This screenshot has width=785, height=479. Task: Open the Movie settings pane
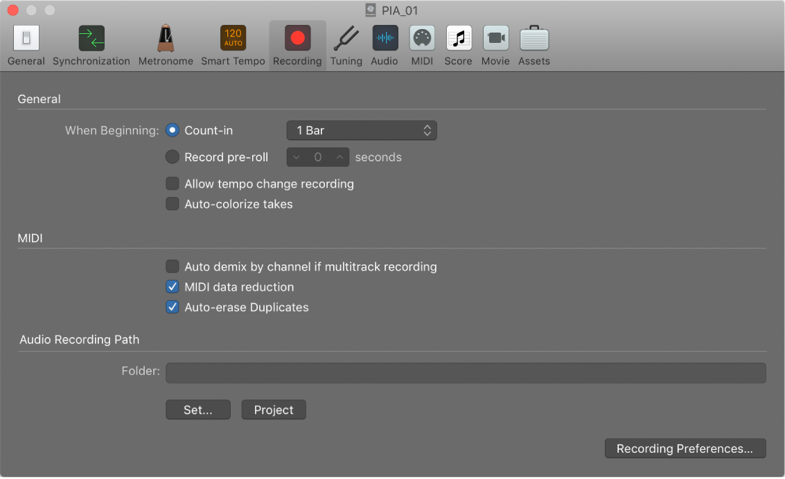pos(495,42)
